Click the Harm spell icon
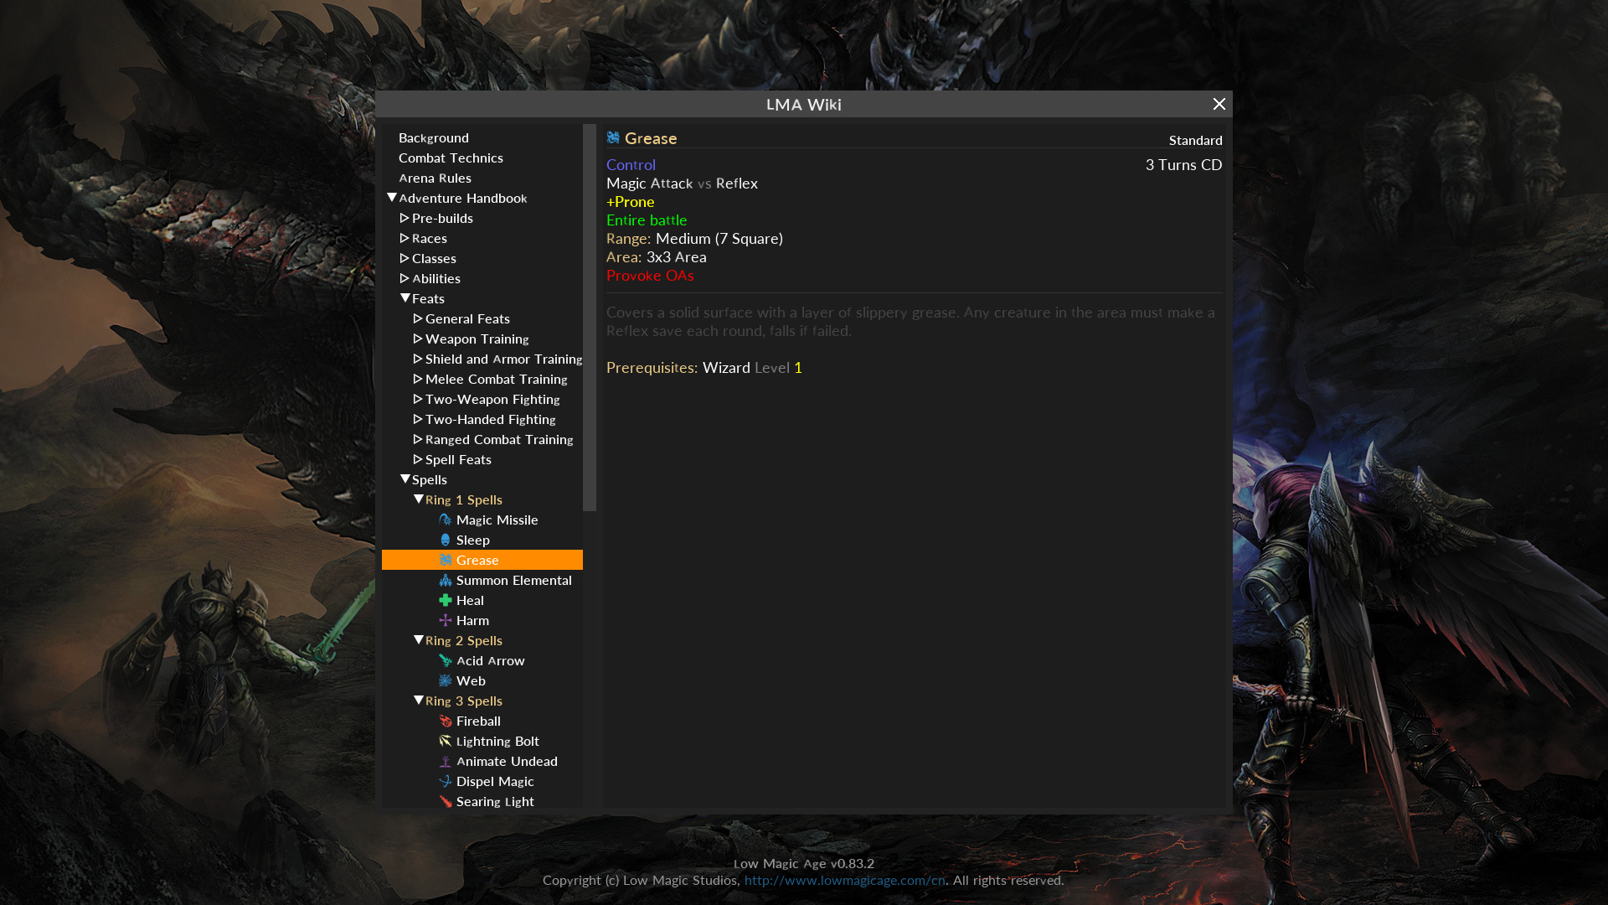The image size is (1608, 905). (445, 620)
